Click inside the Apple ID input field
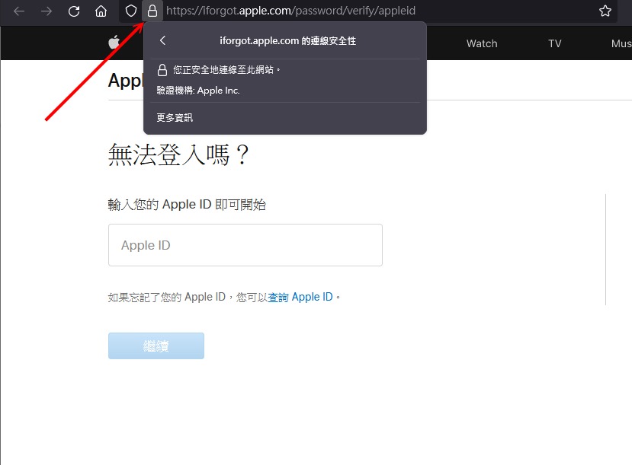This screenshot has height=465, width=632. (245, 245)
